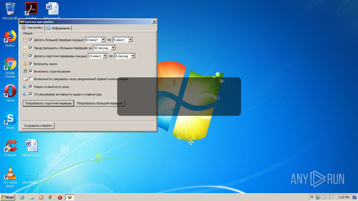
Task: Select the februaryna... Word document icon
Action: coord(31,148)
